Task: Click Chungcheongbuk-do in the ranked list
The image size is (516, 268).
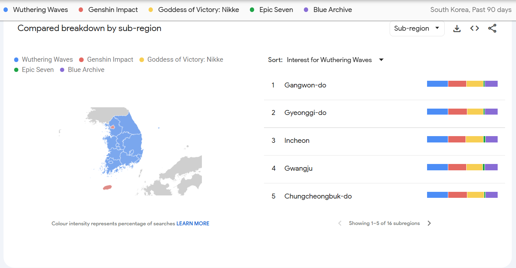Action: pos(318,196)
